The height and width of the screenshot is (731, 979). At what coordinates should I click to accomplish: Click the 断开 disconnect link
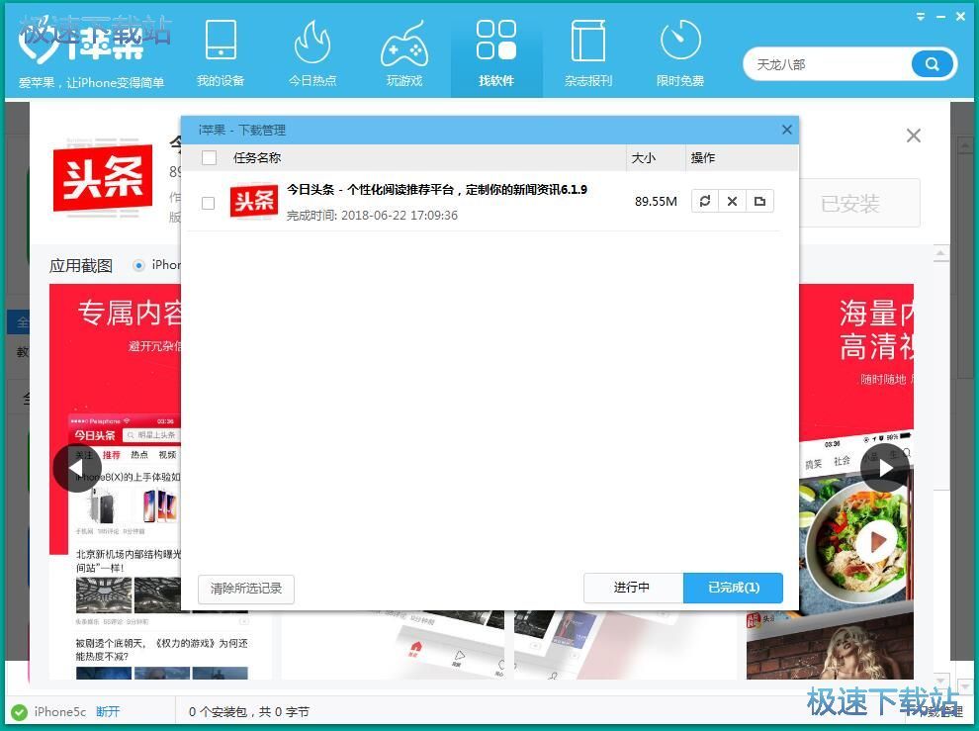coord(108,711)
